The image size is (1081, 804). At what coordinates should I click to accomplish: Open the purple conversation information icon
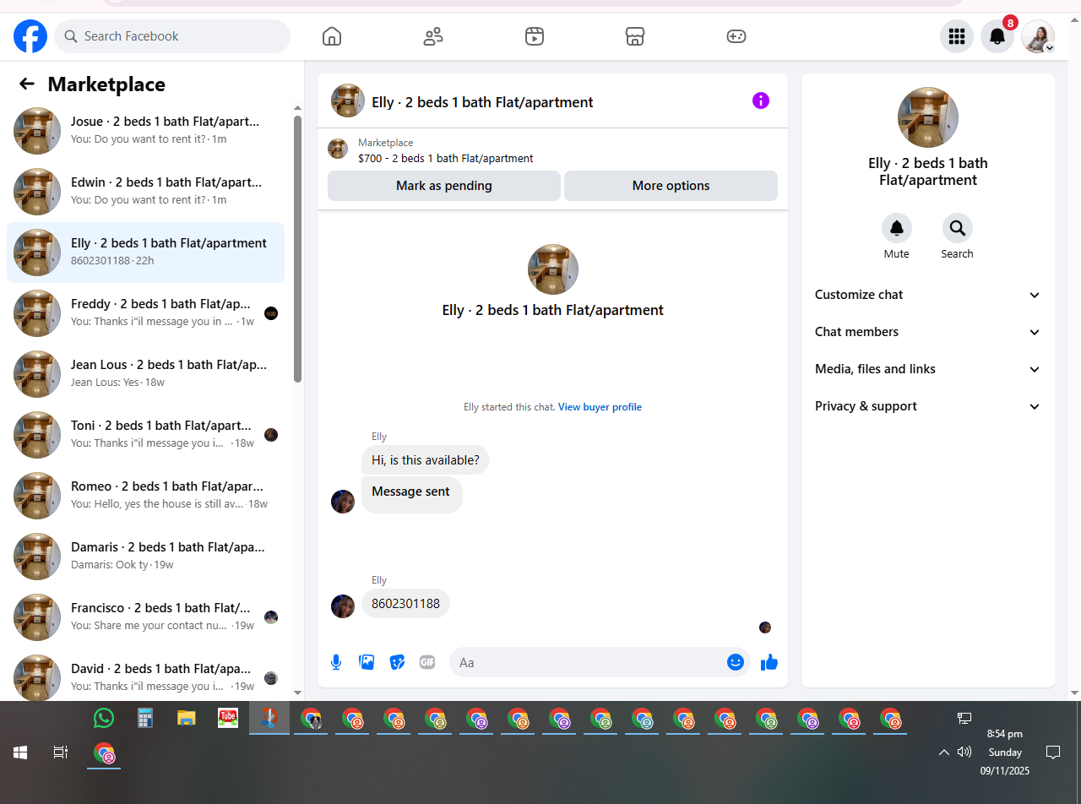761,101
